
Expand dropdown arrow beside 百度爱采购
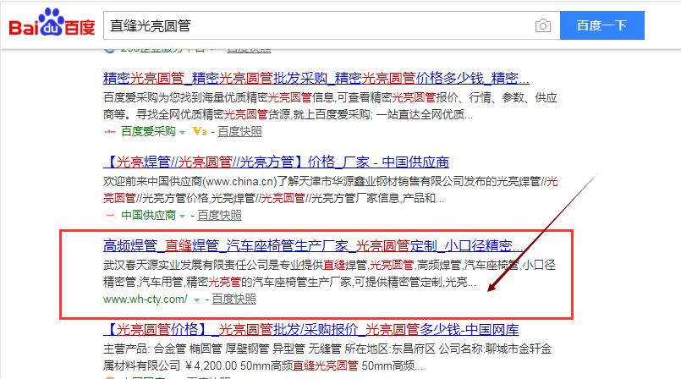183,133
